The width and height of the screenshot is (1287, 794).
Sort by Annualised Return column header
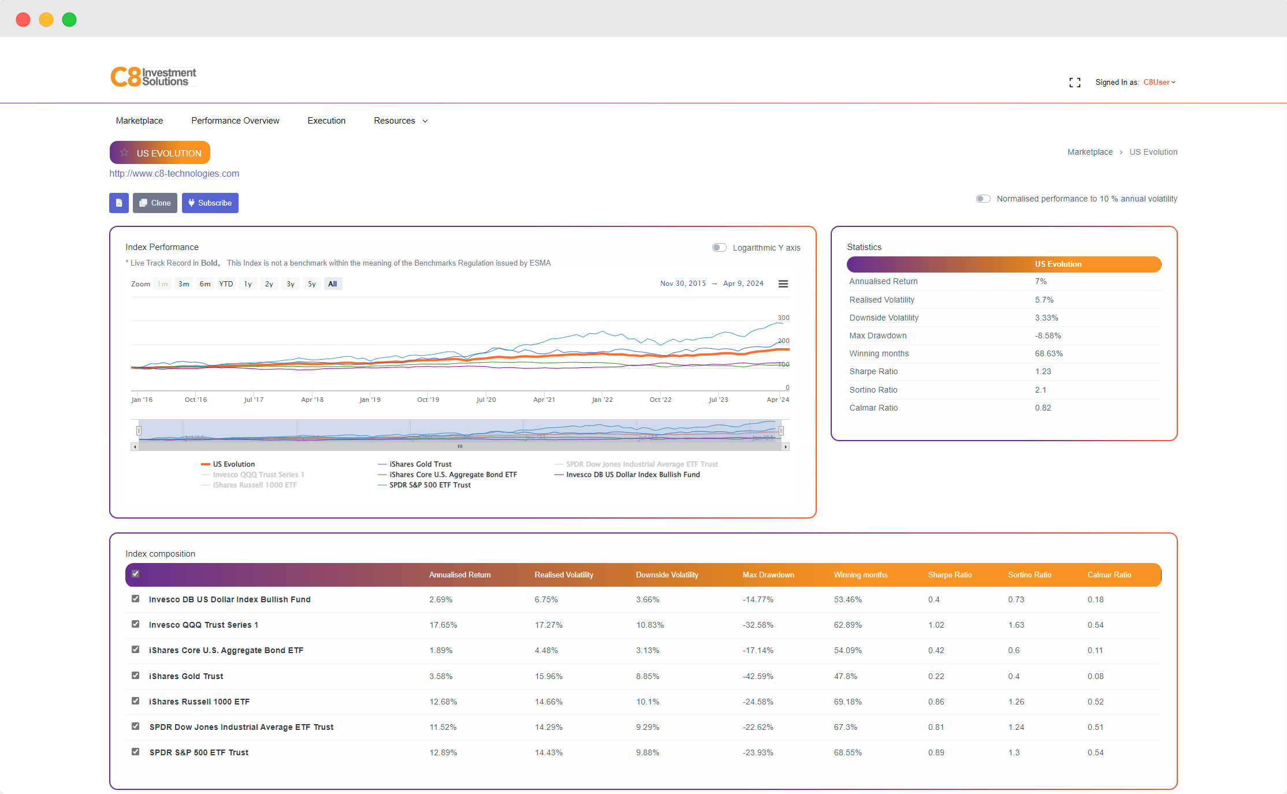(x=460, y=575)
